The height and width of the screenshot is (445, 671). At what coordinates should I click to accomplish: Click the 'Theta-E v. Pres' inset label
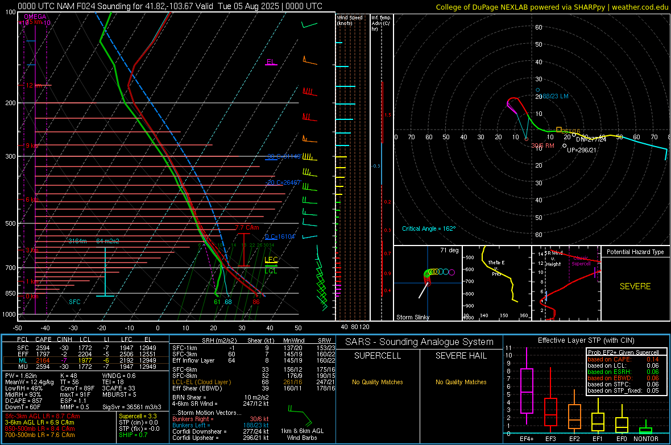tap(496, 268)
